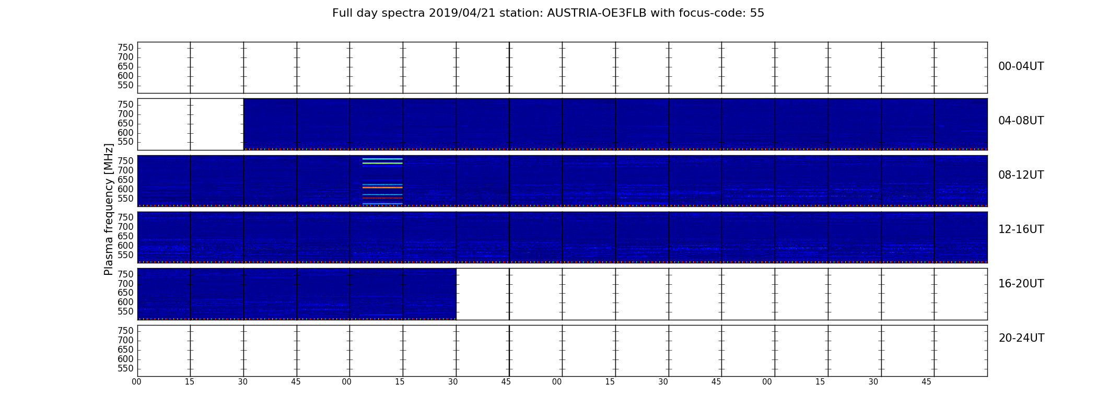Click the red-dotted bottom edge of the 12-16UT spectrogram

coord(562,262)
